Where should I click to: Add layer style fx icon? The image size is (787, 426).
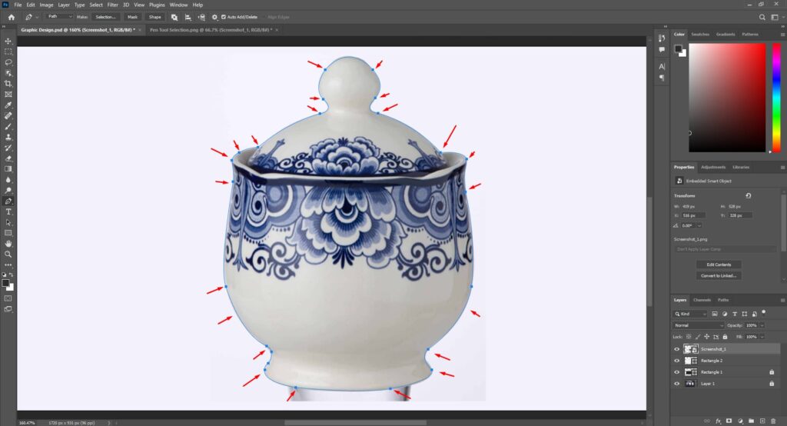coord(719,421)
